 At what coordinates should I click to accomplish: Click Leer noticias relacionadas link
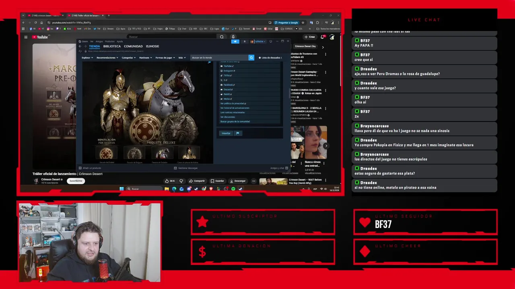coord(233,112)
